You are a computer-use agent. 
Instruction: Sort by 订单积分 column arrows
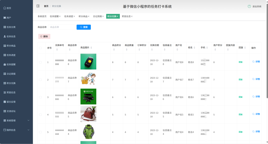coord(139,49)
